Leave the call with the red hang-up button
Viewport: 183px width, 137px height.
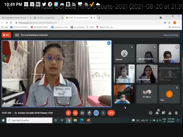(x=111, y=113)
